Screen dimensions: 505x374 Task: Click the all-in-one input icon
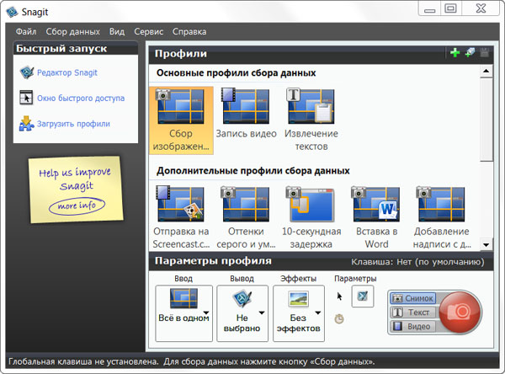[183, 298]
